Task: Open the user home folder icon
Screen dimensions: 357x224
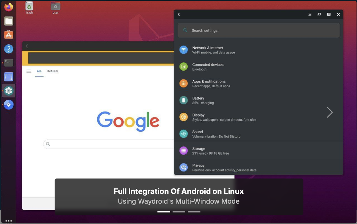Action: (x=55, y=8)
